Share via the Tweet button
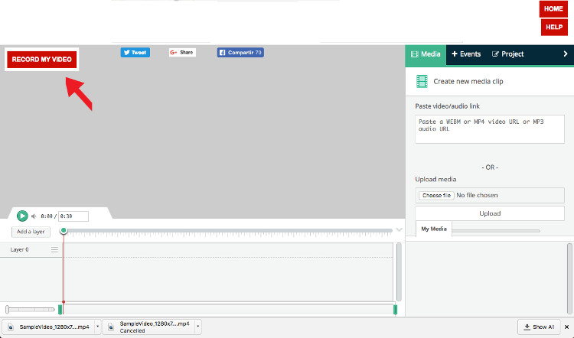Viewport: 574px width, 338px height. [x=135, y=53]
